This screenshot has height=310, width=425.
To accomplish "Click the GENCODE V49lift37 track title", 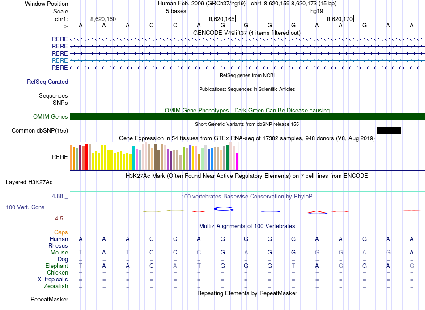I will tap(247, 33).
